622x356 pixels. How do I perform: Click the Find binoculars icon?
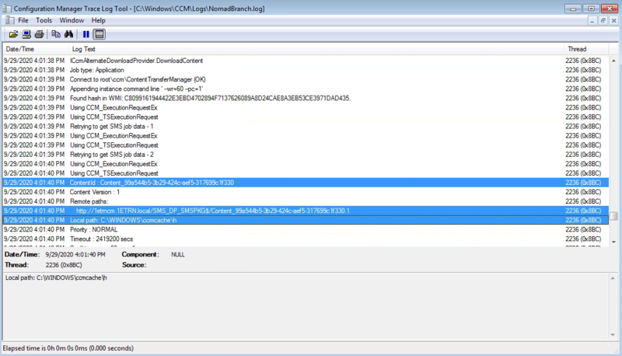click(x=68, y=34)
